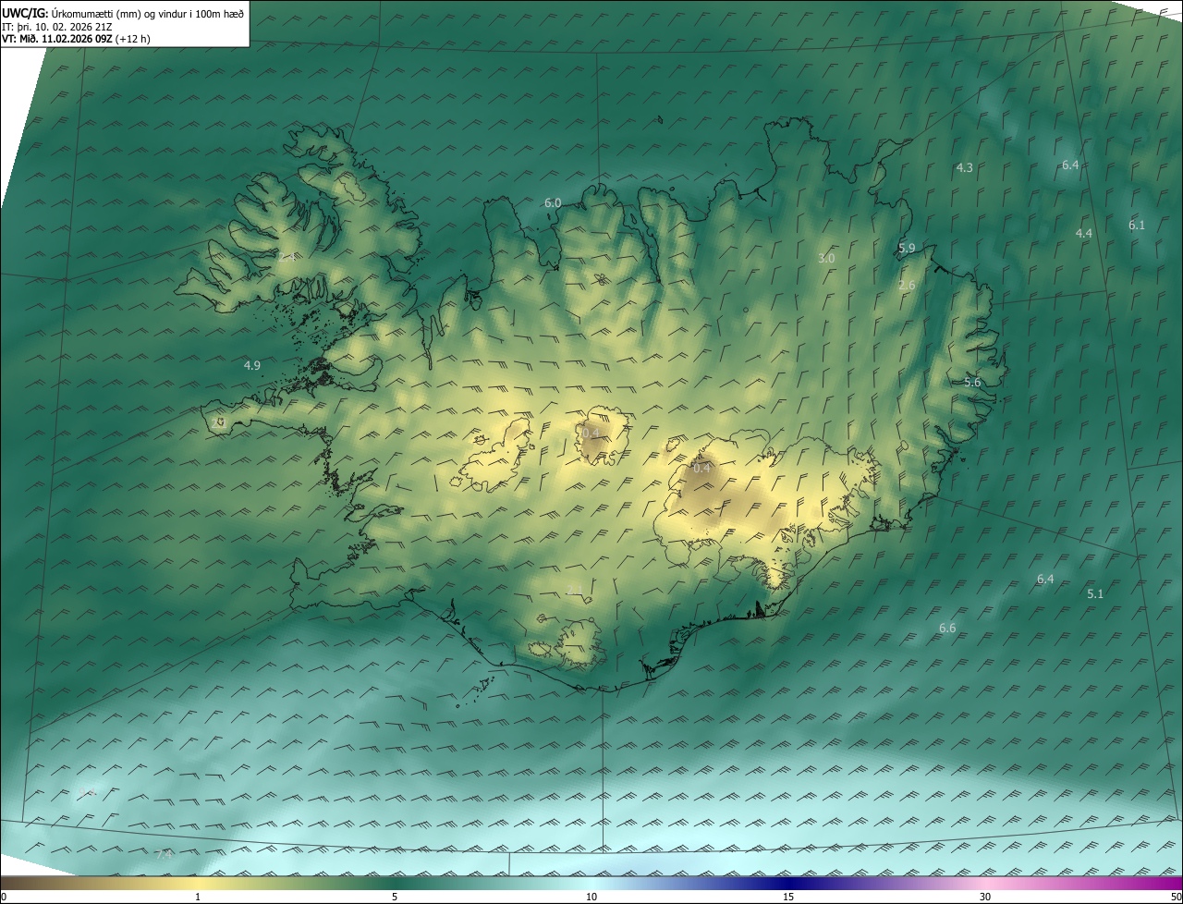The width and height of the screenshot is (1183, 904).
Task: Click the faint 9.4 value label
Action: click(87, 791)
